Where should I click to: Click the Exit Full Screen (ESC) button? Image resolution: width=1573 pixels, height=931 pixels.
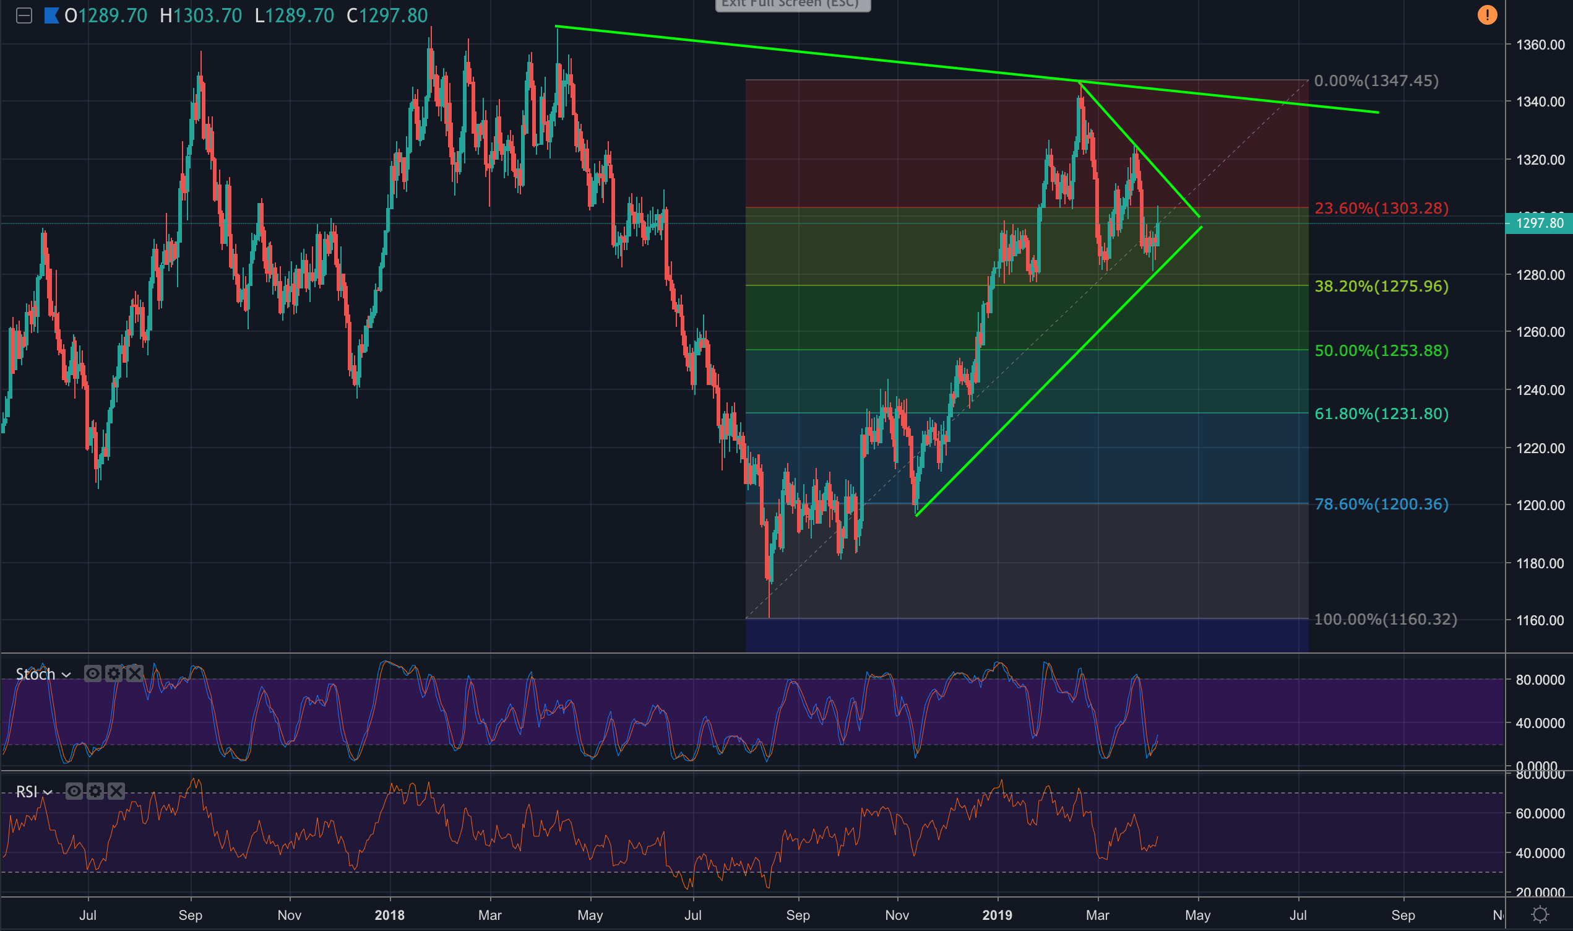point(793,4)
